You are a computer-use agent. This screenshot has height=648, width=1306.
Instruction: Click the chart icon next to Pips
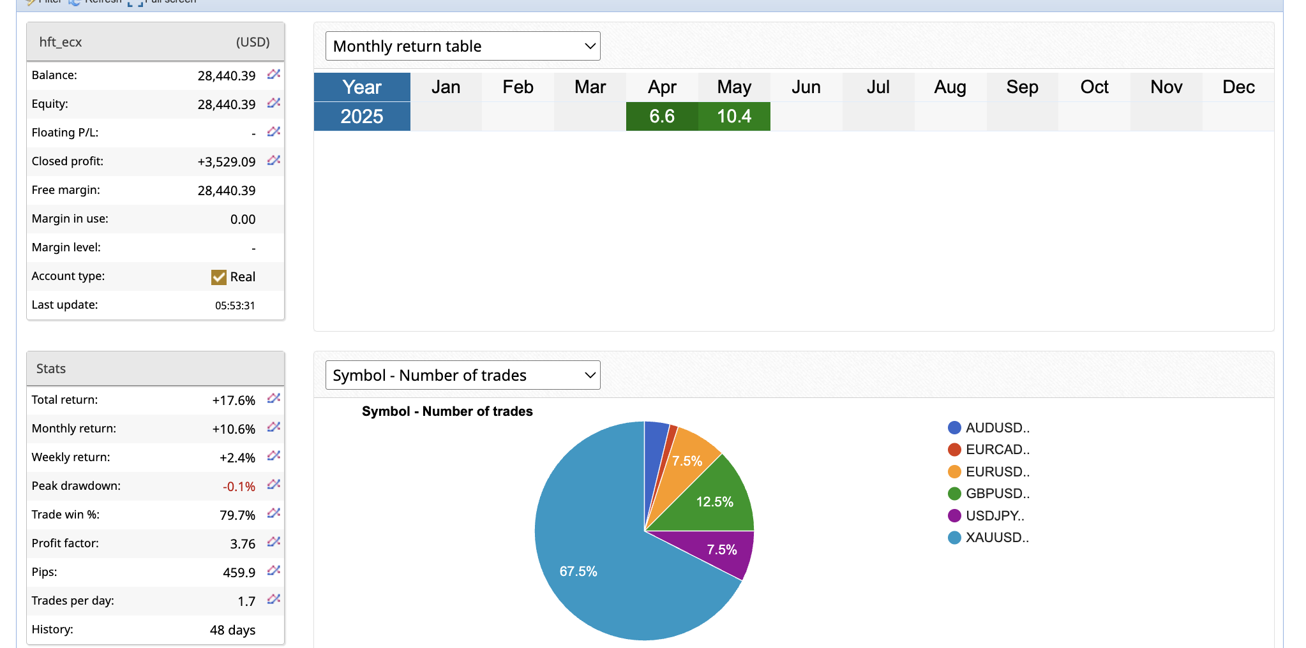(274, 571)
